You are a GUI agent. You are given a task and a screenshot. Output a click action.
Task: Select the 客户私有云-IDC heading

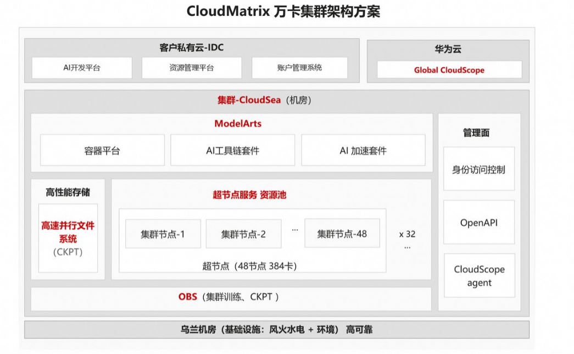[192, 48]
